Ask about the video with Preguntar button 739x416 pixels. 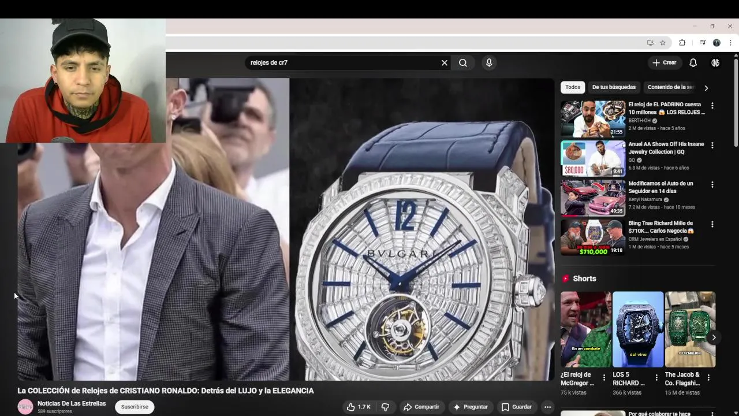pyautogui.click(x=471, y=407)
